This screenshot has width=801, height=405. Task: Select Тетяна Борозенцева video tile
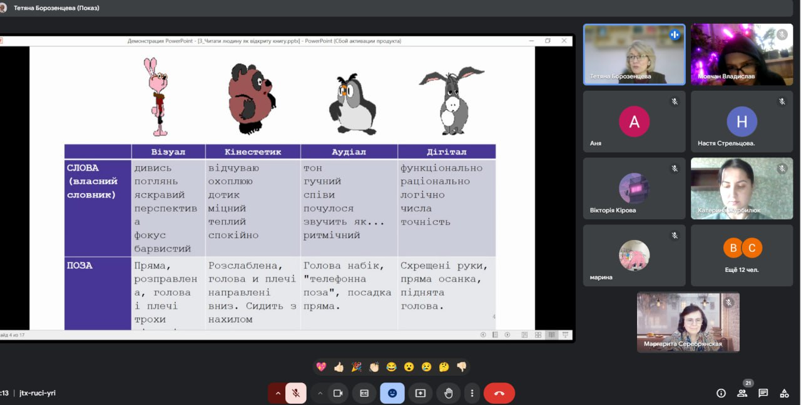(634, 54)
